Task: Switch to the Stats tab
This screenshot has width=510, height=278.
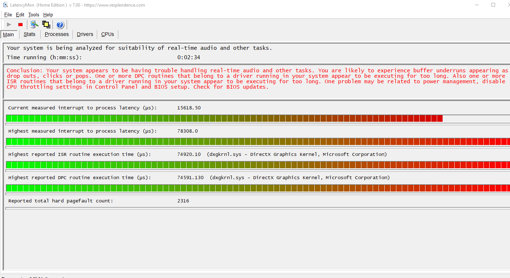Action: click(x=30, y=34)
